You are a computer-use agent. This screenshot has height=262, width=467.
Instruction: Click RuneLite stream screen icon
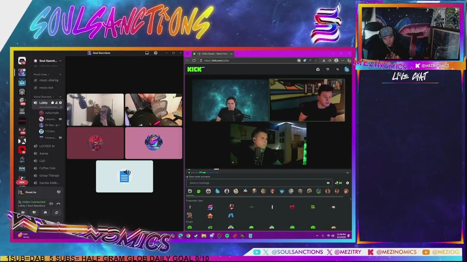[x=58, y=192]
